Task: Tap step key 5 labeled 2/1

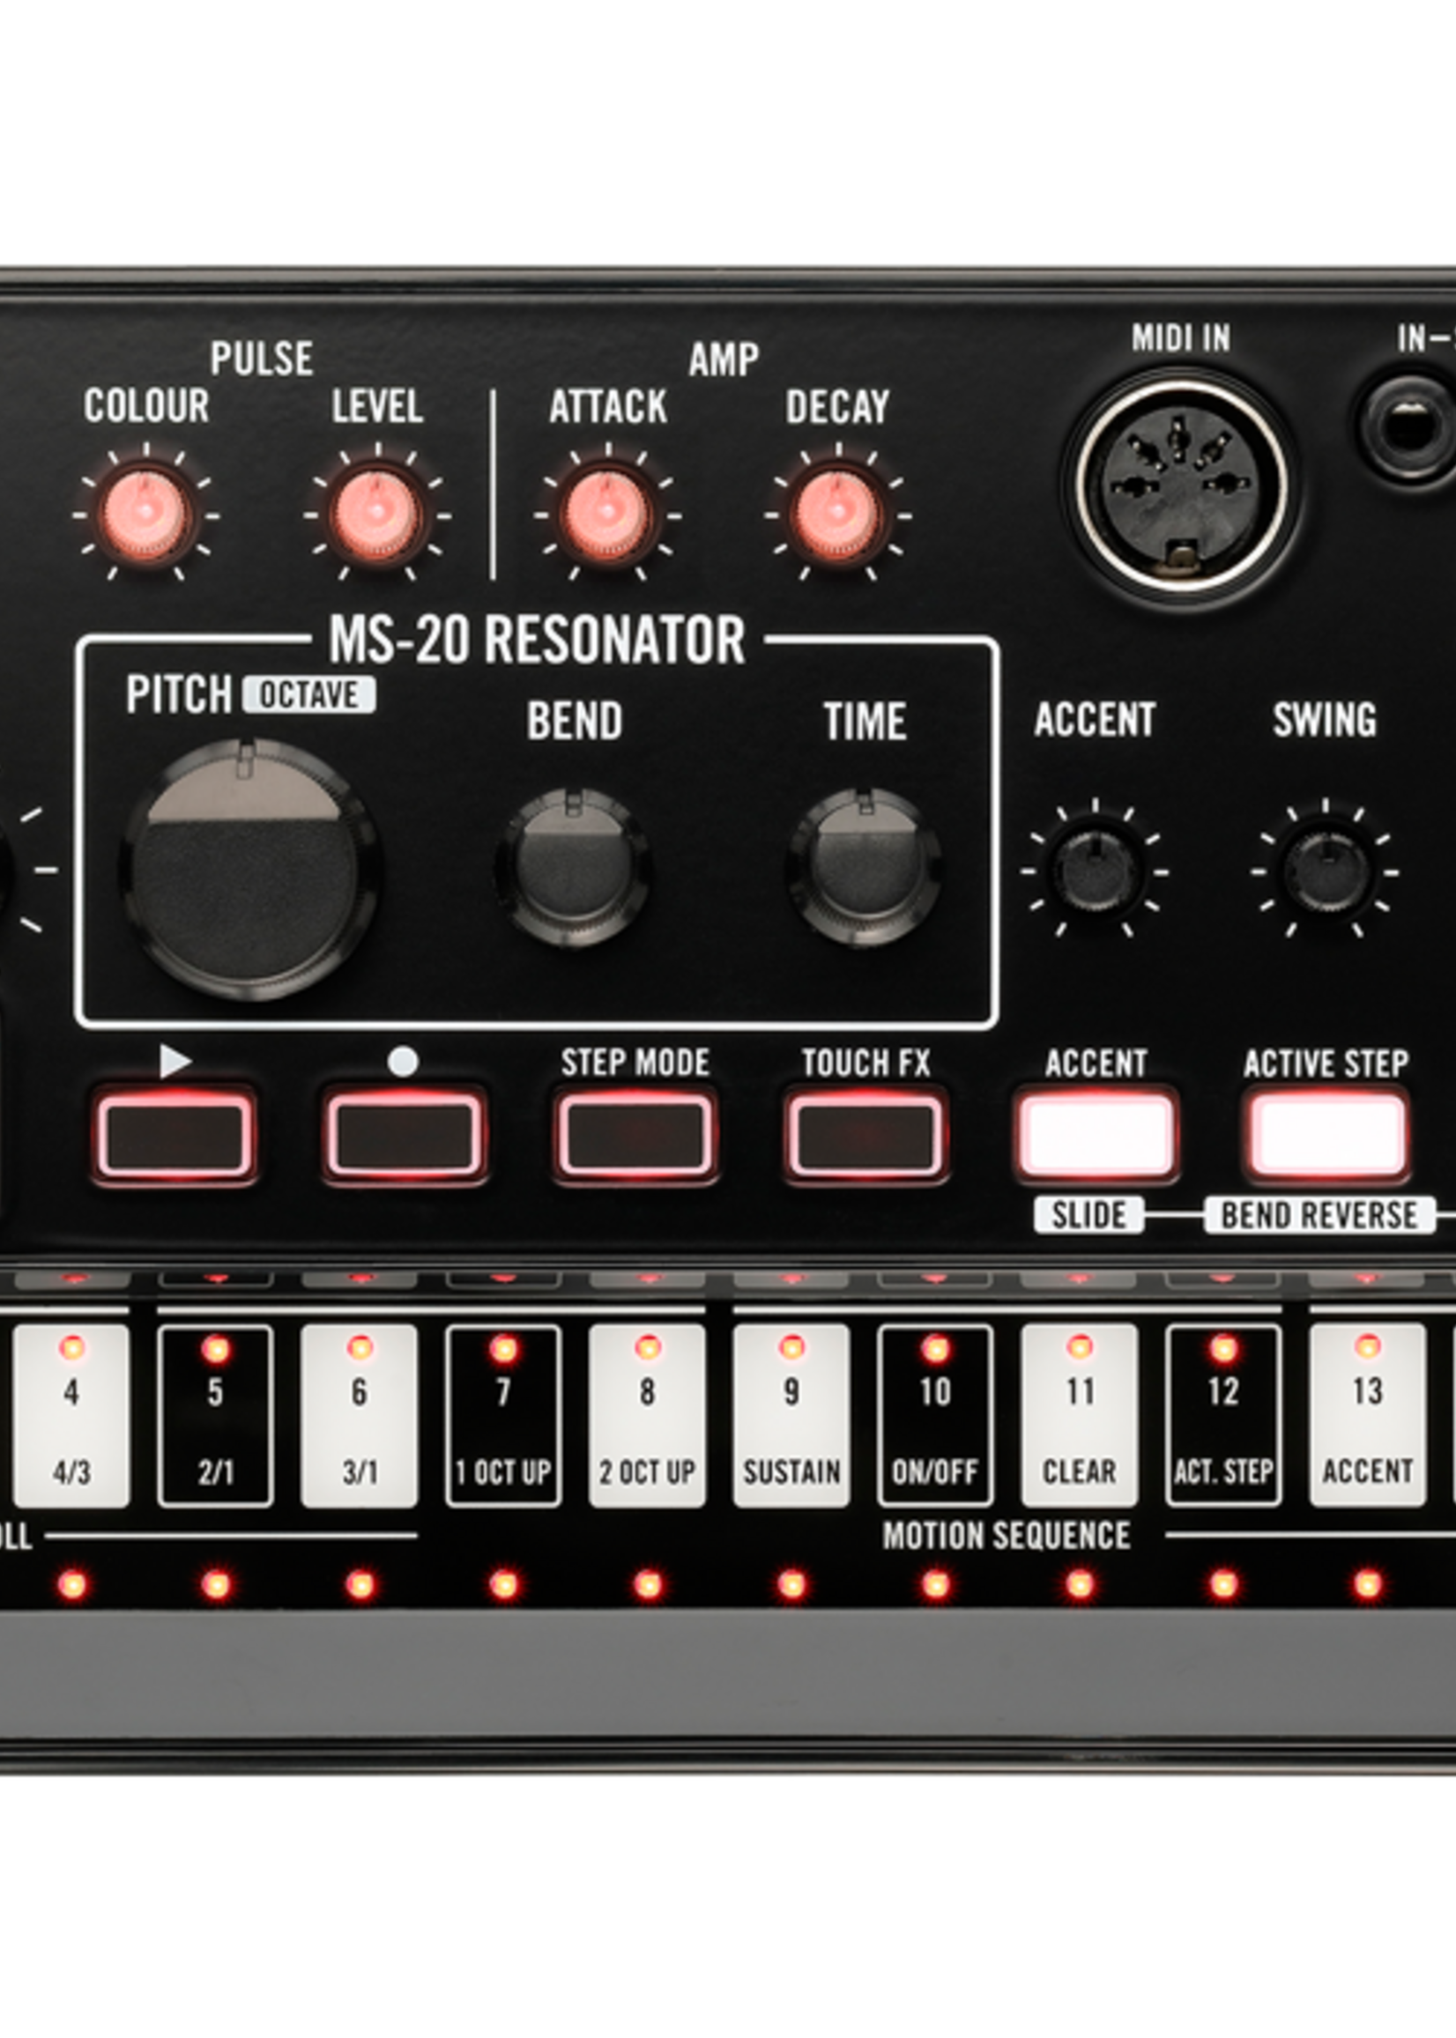Action: 215,1416
